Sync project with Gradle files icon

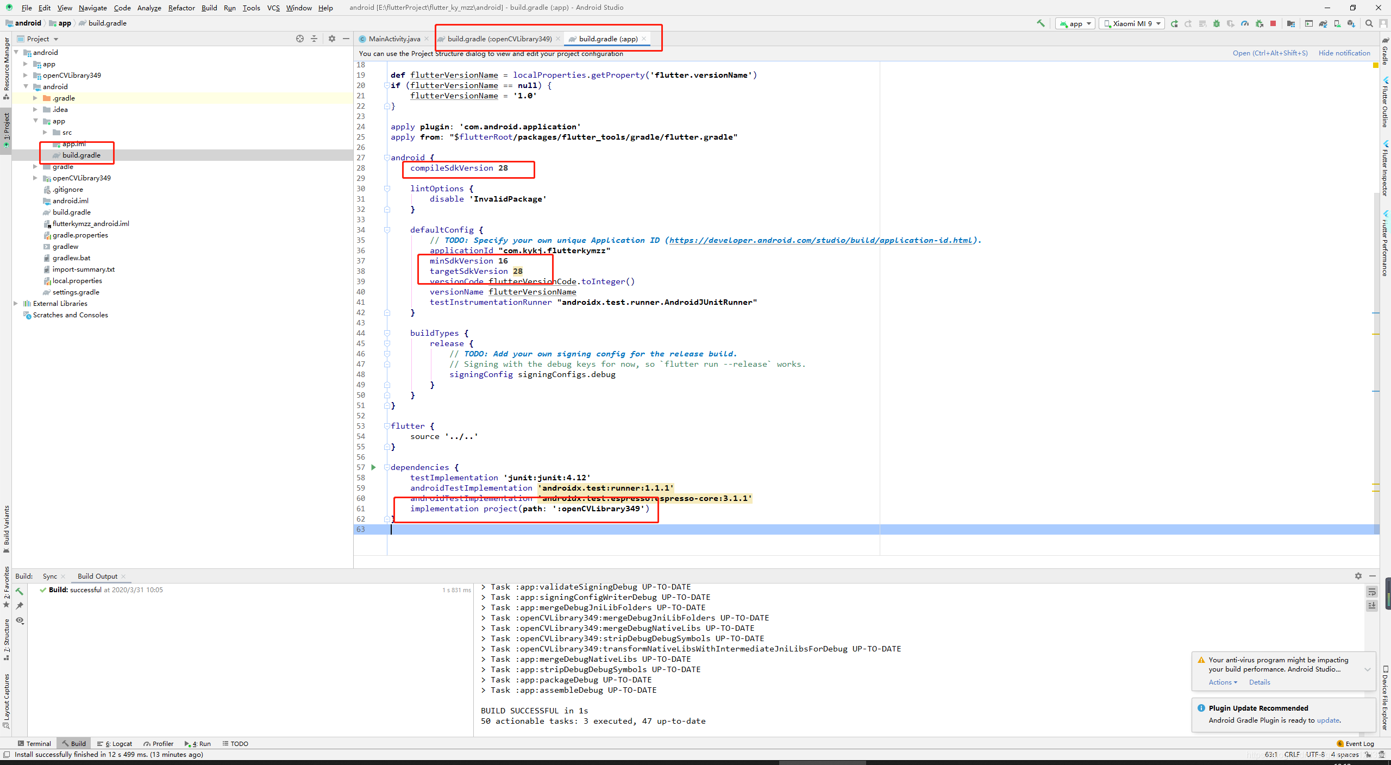(x=1323, y=23)
